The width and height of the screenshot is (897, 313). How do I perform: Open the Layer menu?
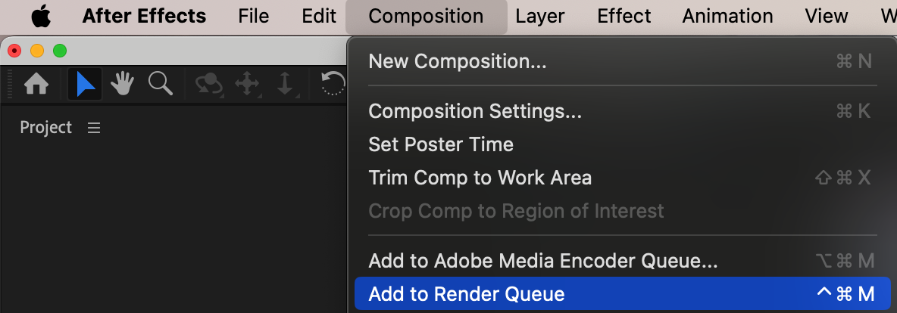(x=540, y=16)
